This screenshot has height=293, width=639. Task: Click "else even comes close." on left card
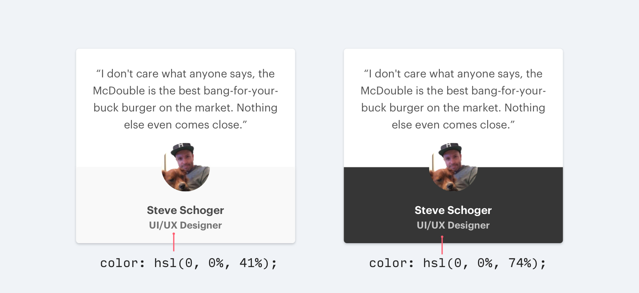183,125
